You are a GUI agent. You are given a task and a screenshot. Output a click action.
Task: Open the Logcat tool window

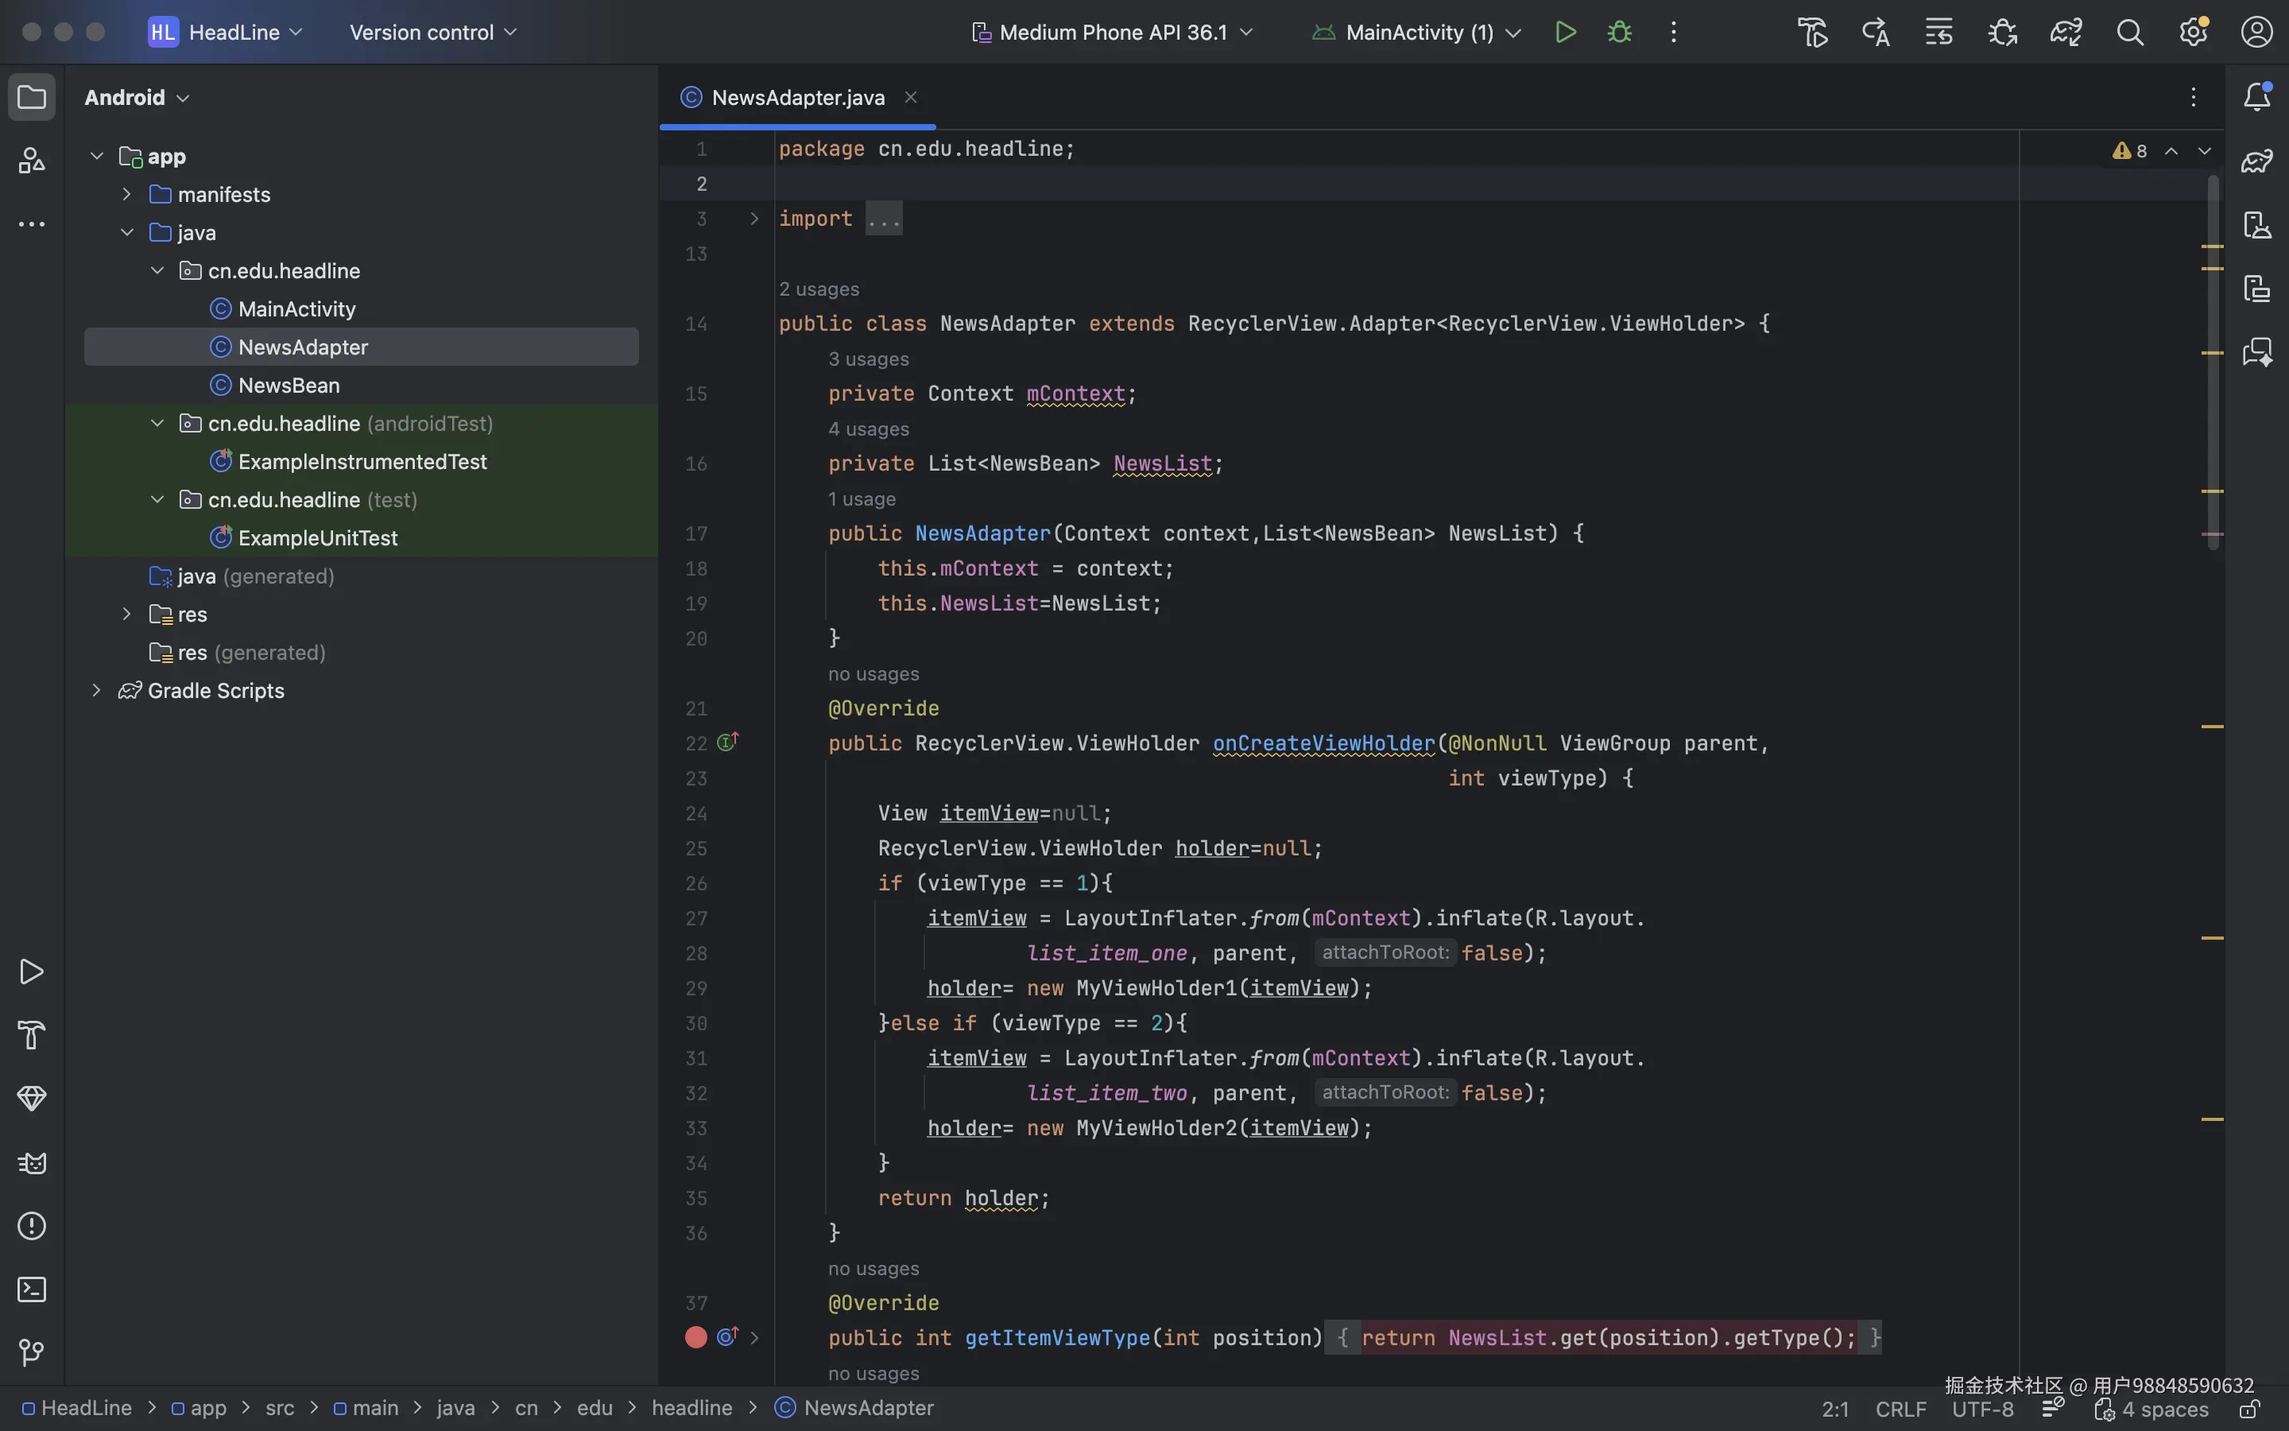31,1162
